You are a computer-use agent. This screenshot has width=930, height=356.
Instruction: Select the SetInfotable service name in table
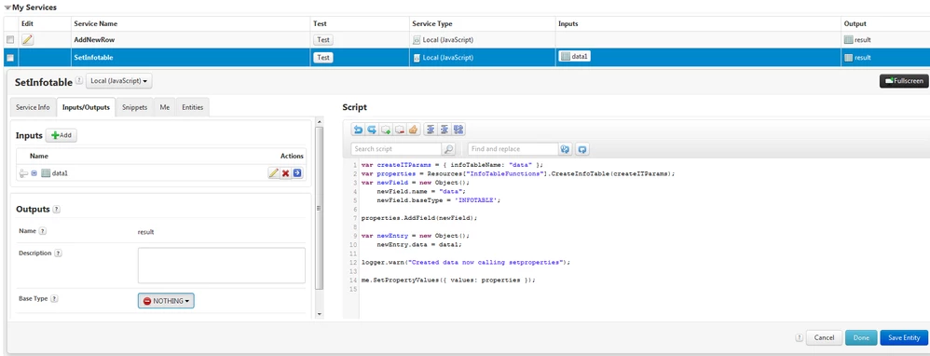tap(93, 58)
